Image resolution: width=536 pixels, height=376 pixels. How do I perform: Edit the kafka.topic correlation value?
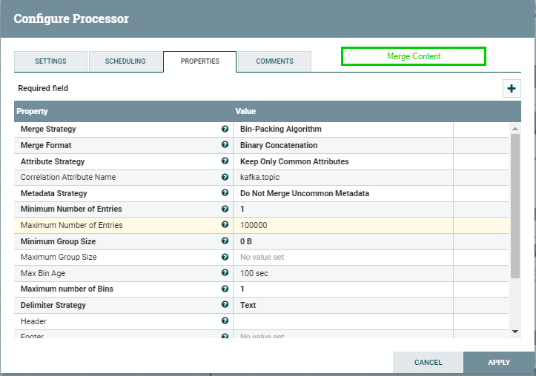[343, 178]
